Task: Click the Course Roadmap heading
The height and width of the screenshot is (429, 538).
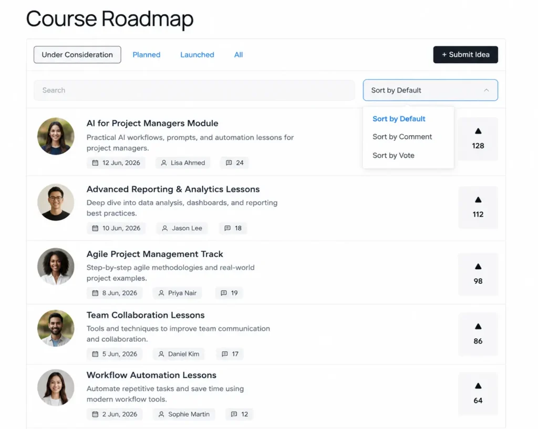Action: 110,19
